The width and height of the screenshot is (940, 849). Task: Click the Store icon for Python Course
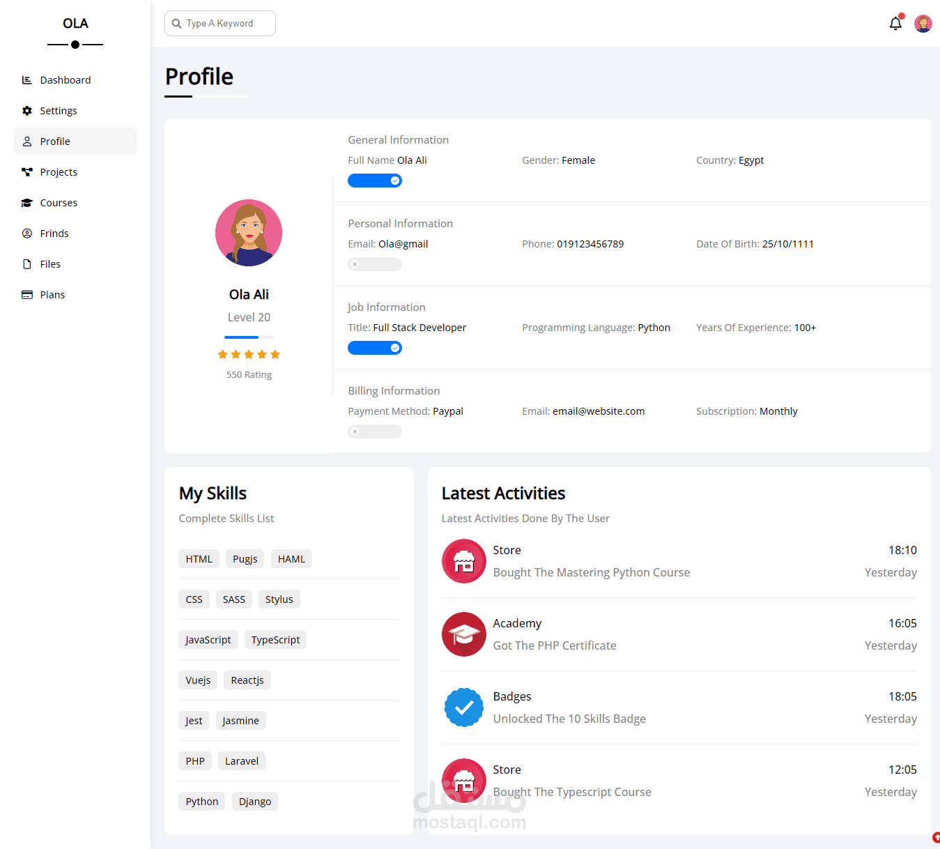coord(464,561)
